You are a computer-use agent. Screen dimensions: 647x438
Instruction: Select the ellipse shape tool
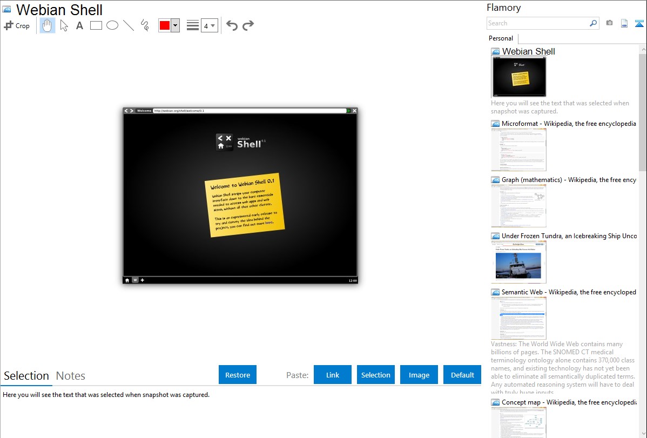tap(112, 25)
